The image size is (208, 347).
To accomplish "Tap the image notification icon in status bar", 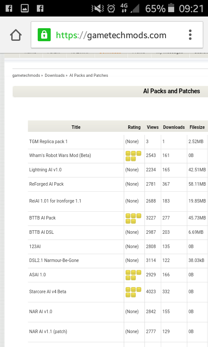I will [25, 8].
